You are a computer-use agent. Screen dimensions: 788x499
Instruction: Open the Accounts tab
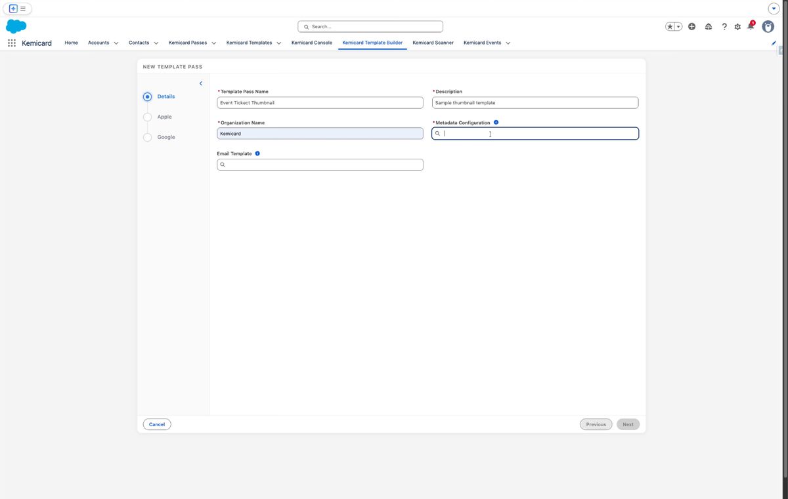[x=98, y=43]
